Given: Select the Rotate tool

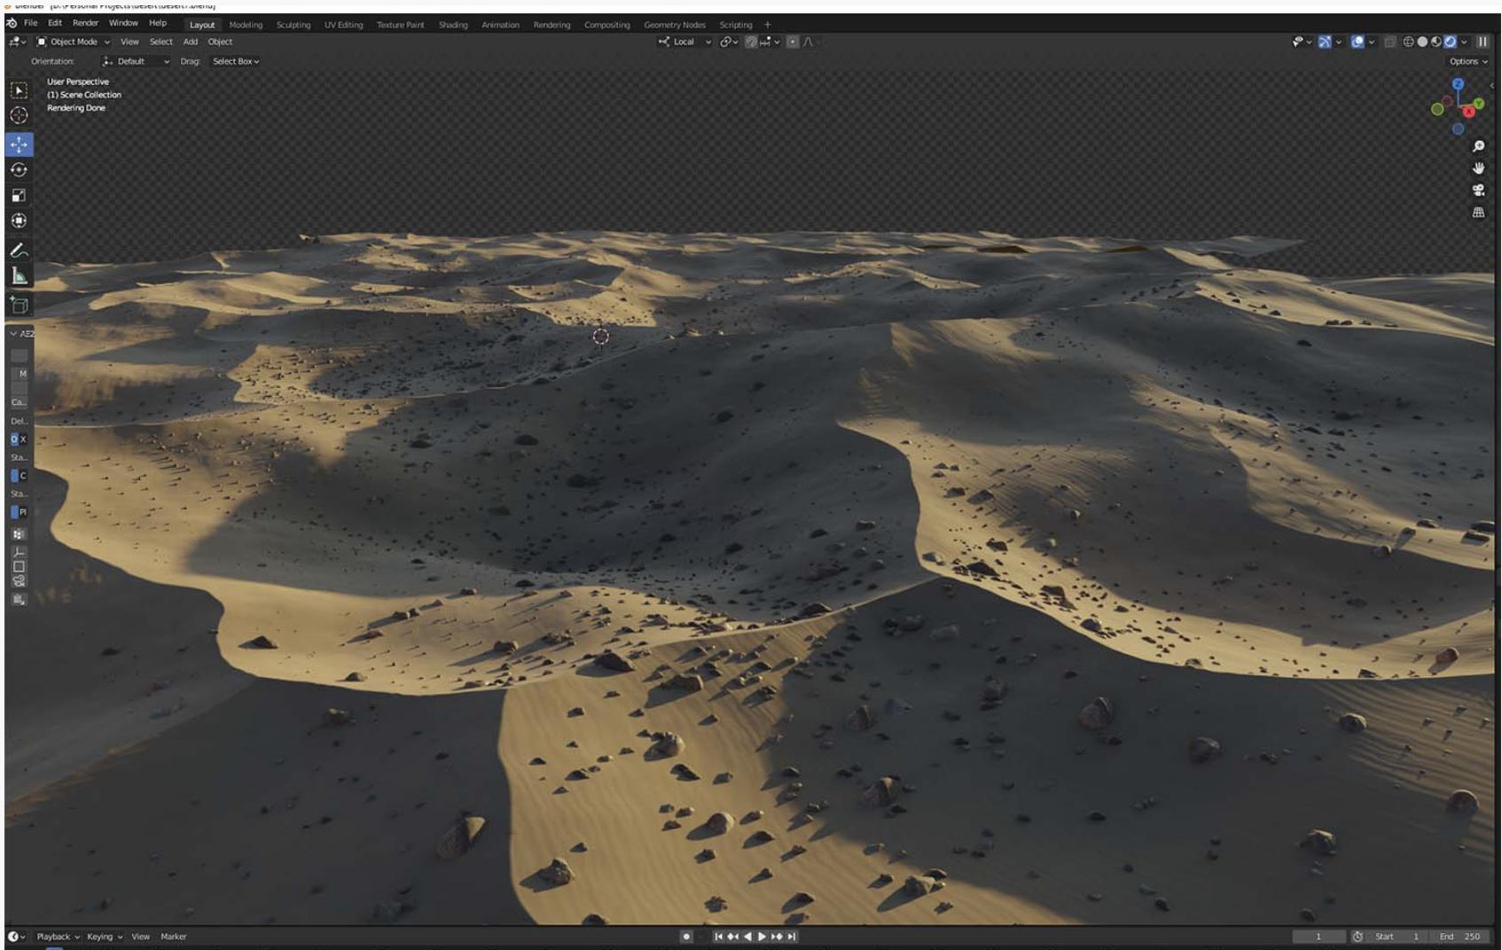Looking at the screenshot, I should pyautogui.click(x=19, y=170).
